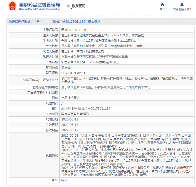Select 产品技术要求 attachment value
The image size is (196, 187).
pyautogui.click(x=71, y=98)
